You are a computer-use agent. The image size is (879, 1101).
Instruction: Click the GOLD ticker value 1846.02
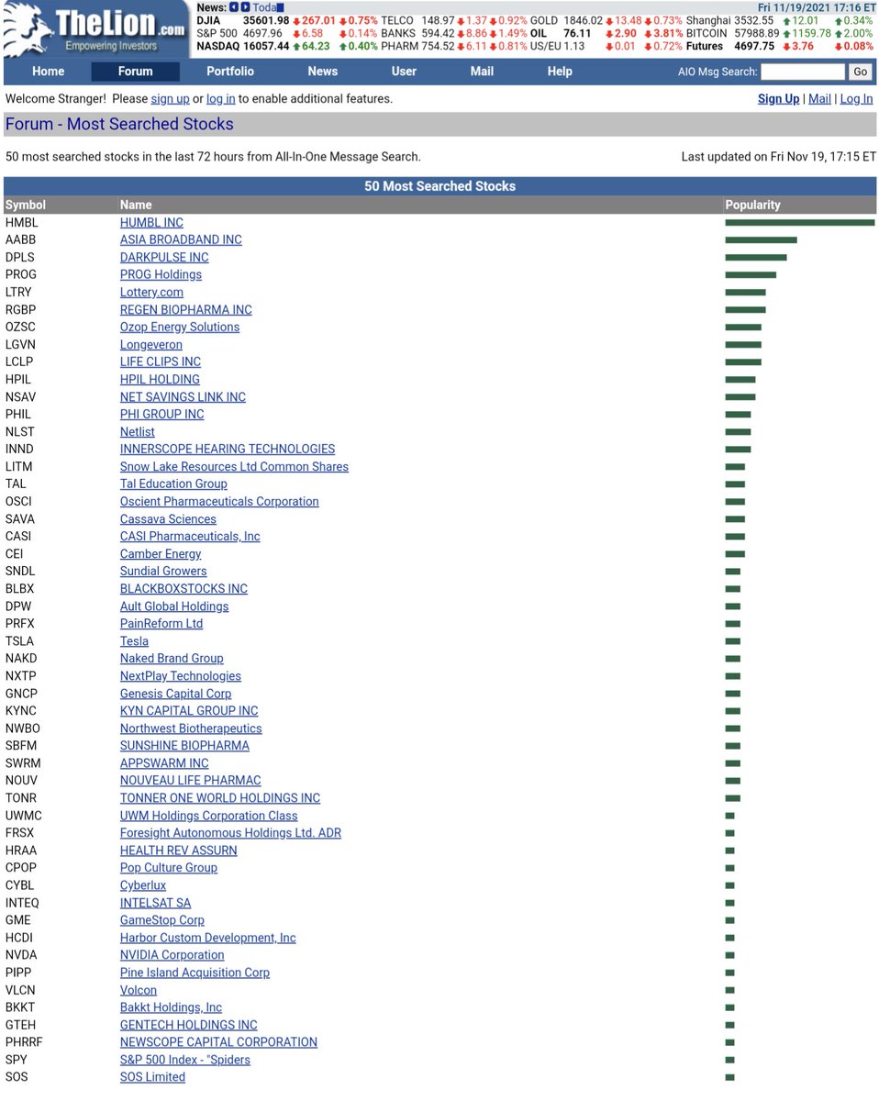[x=584, y=20]
